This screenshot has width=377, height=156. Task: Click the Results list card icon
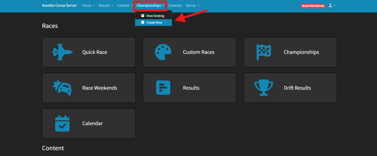click(x=163, y=88)
